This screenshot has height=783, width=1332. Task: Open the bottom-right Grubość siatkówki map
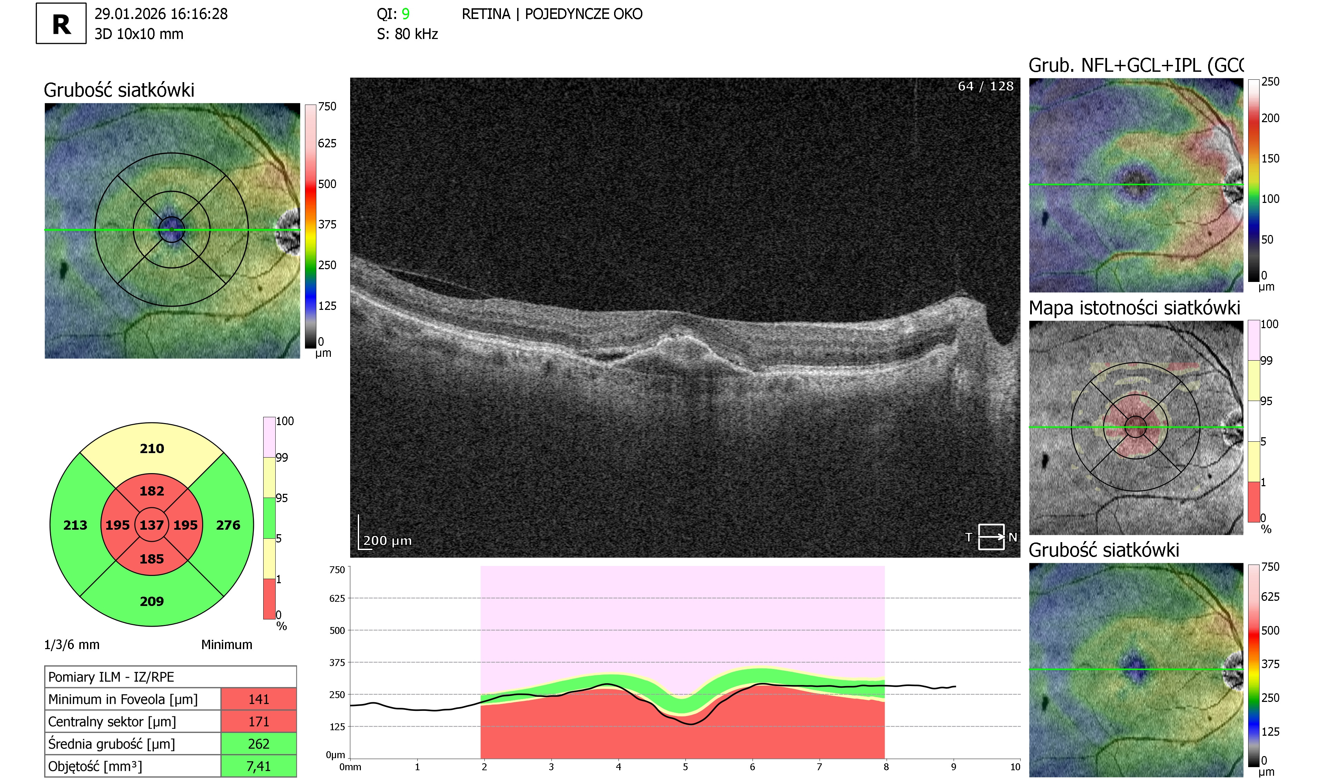(x=1136, y=670)
